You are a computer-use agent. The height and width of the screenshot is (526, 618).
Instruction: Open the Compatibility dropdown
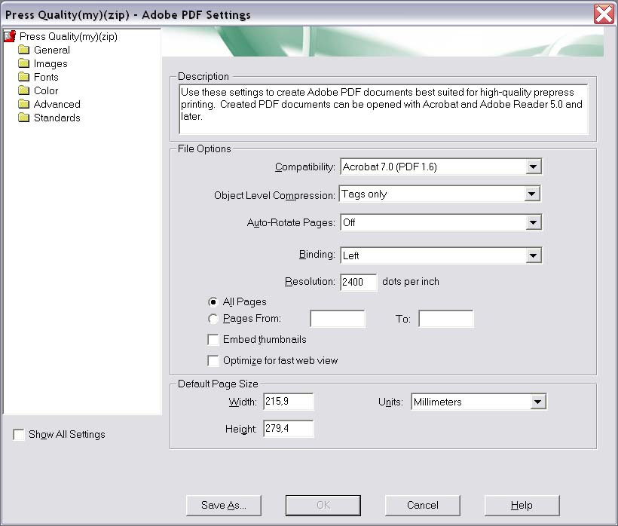[x=441, y=167]
